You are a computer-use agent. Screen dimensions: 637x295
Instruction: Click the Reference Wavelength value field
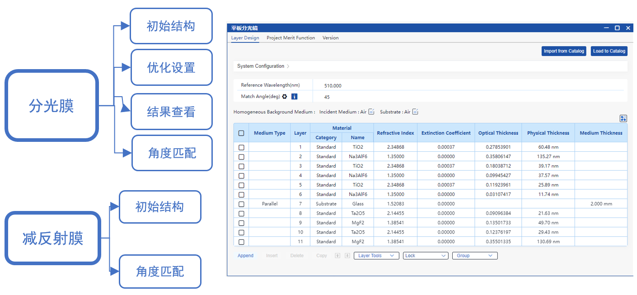click(x=333, y=86)
